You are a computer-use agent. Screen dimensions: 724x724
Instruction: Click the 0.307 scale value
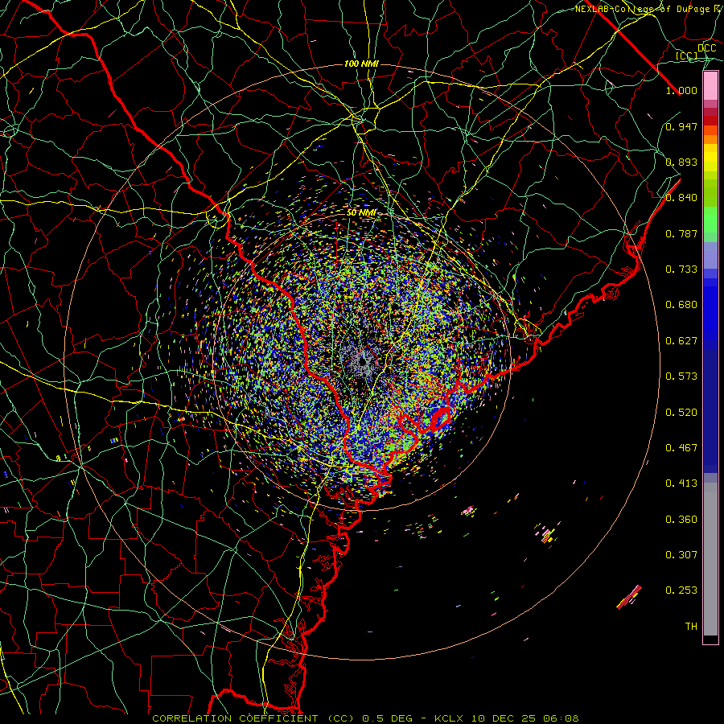coord(681,555)
